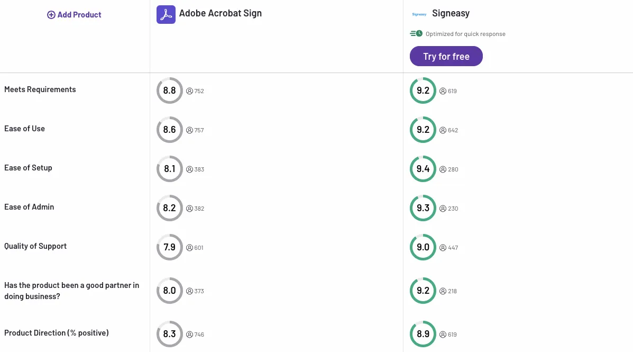Click Adobe's 8.8 Meets Requirements rating circle
Screen dimensions: 633x352
tap(169, 90)
